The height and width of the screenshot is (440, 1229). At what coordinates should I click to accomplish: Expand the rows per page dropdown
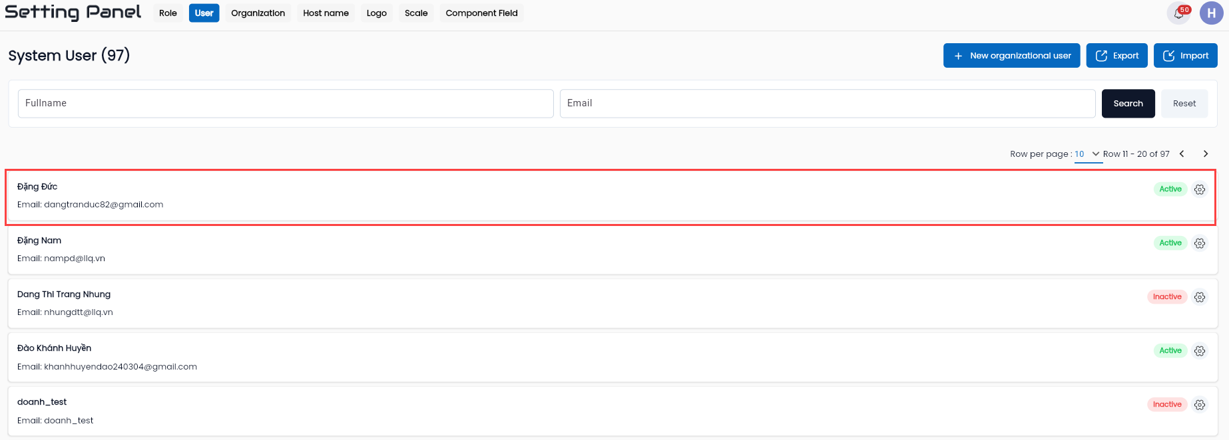click(1087, 154)
